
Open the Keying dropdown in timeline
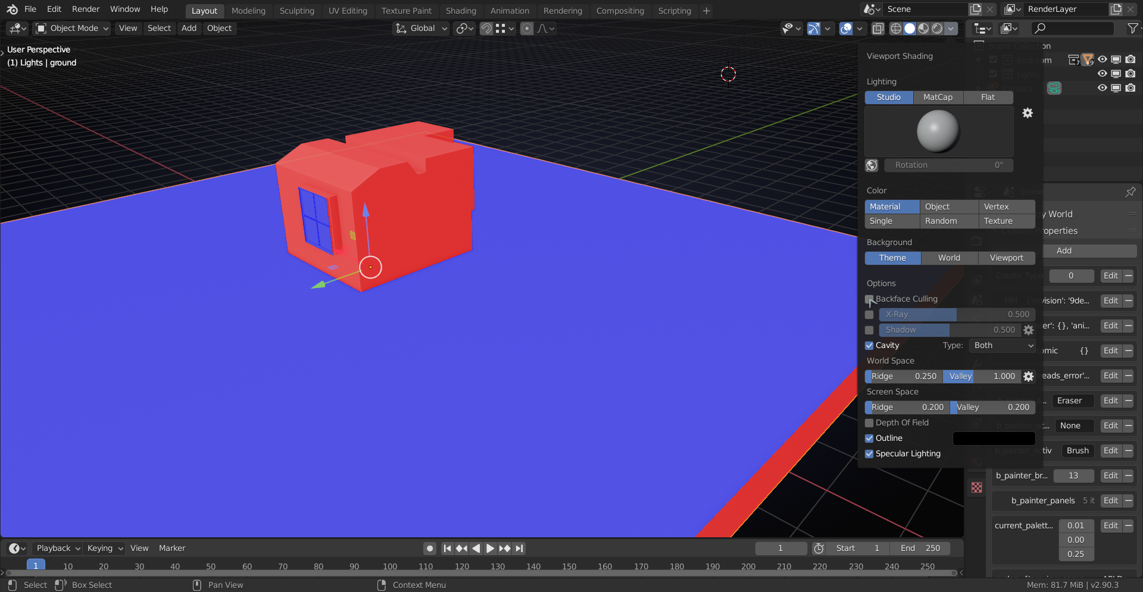pos(105,549)
